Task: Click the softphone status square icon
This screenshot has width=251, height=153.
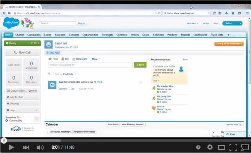Action: coord(36,119)
